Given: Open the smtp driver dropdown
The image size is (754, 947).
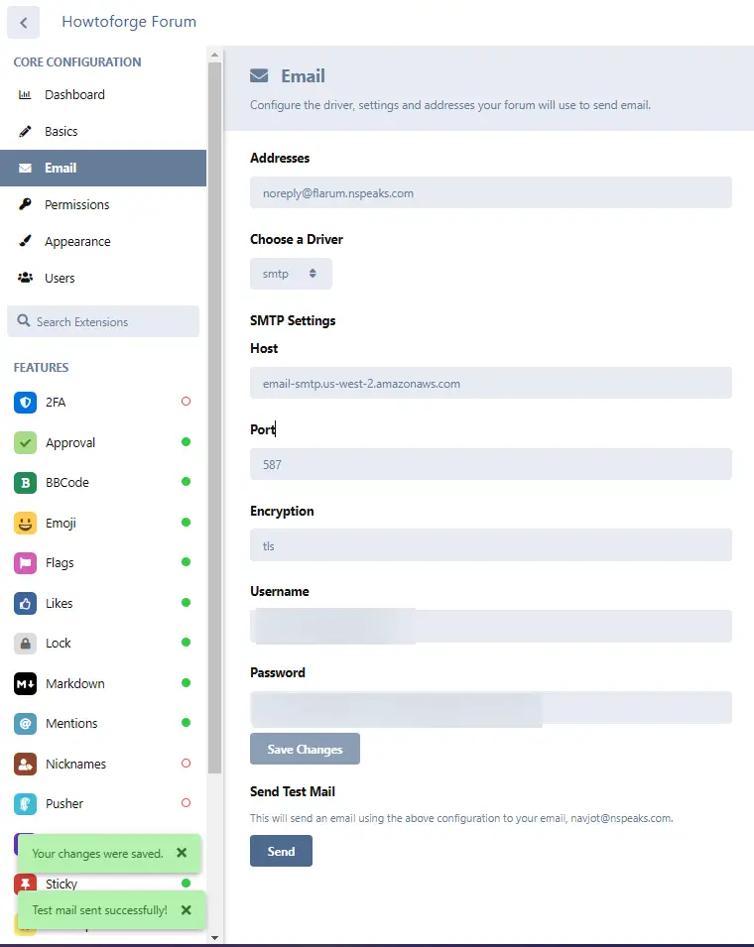Looking at the screenshot, I should click(292, 274).
